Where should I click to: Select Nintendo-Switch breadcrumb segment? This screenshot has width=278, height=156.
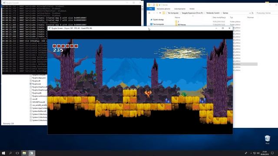pos(213,13)
